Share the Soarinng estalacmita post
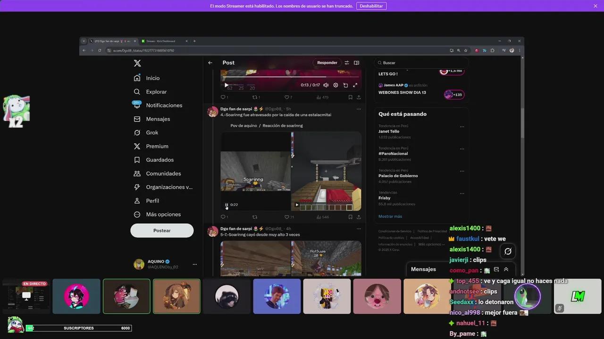Image resolution: width=604 pixels, height=339 pixels. pos(359,217)
